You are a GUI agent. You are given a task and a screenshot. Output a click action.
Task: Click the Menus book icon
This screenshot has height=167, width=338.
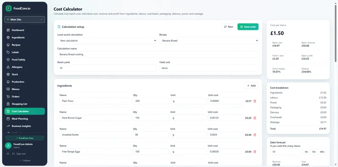pyautogui.click(x=8, y=89)
